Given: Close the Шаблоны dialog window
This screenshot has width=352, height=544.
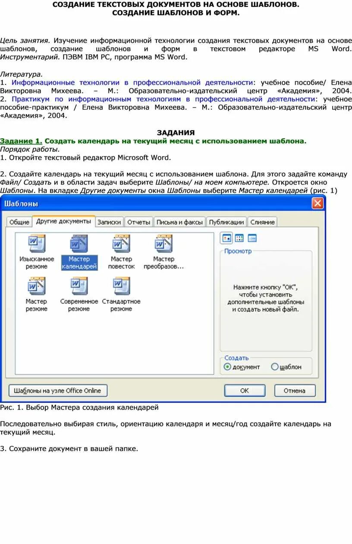Looking at the screenshot, I should point(317,204).
